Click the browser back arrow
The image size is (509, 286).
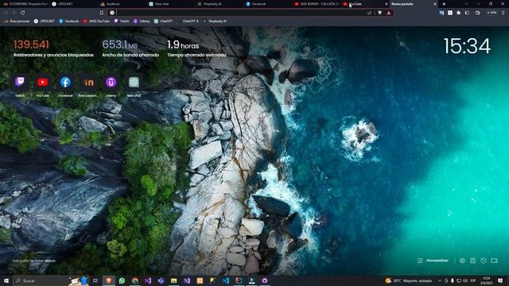click(x=6, y=13)
